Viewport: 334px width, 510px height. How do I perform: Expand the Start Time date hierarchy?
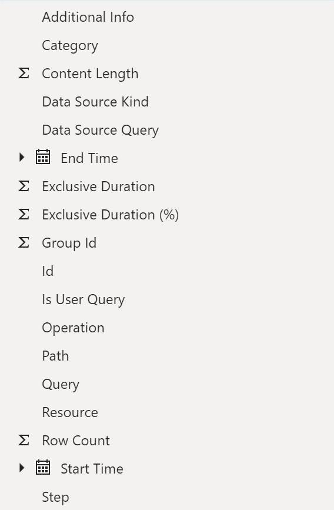[22, 468]
